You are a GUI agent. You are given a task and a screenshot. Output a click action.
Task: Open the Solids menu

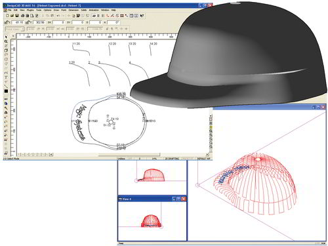(x=84, y=10)
